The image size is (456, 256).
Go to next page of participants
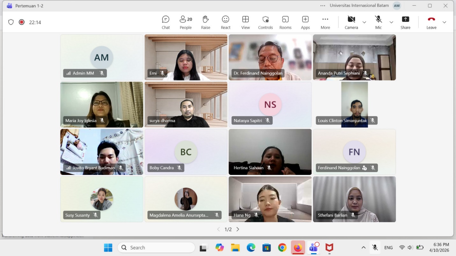(238, 229)
